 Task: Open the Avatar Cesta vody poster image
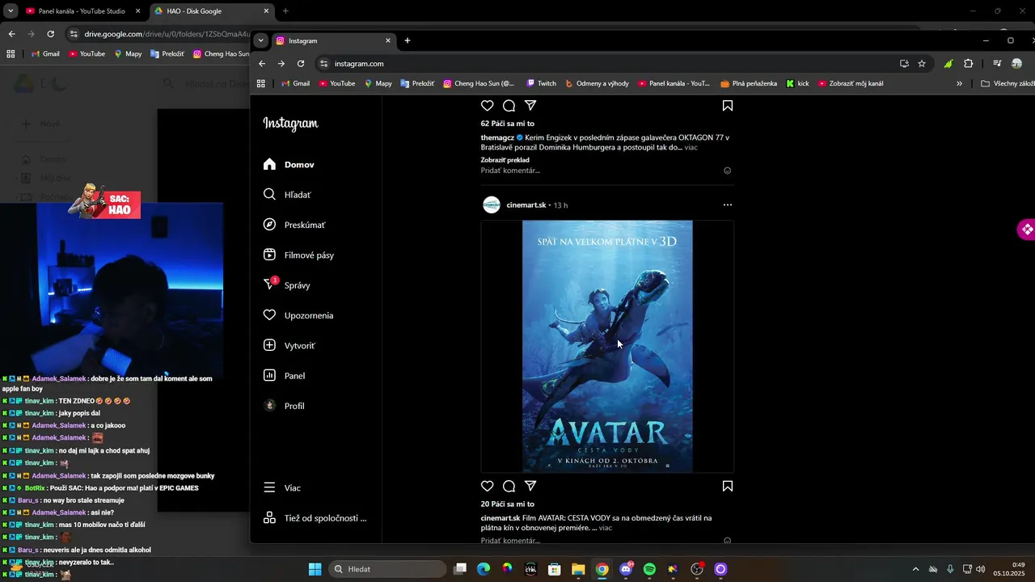coord(607,346)
